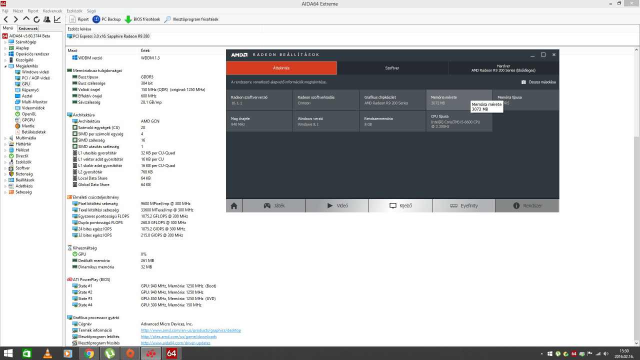Open the Windows Start button
640x360 pixels.
[x=8, y=353]
